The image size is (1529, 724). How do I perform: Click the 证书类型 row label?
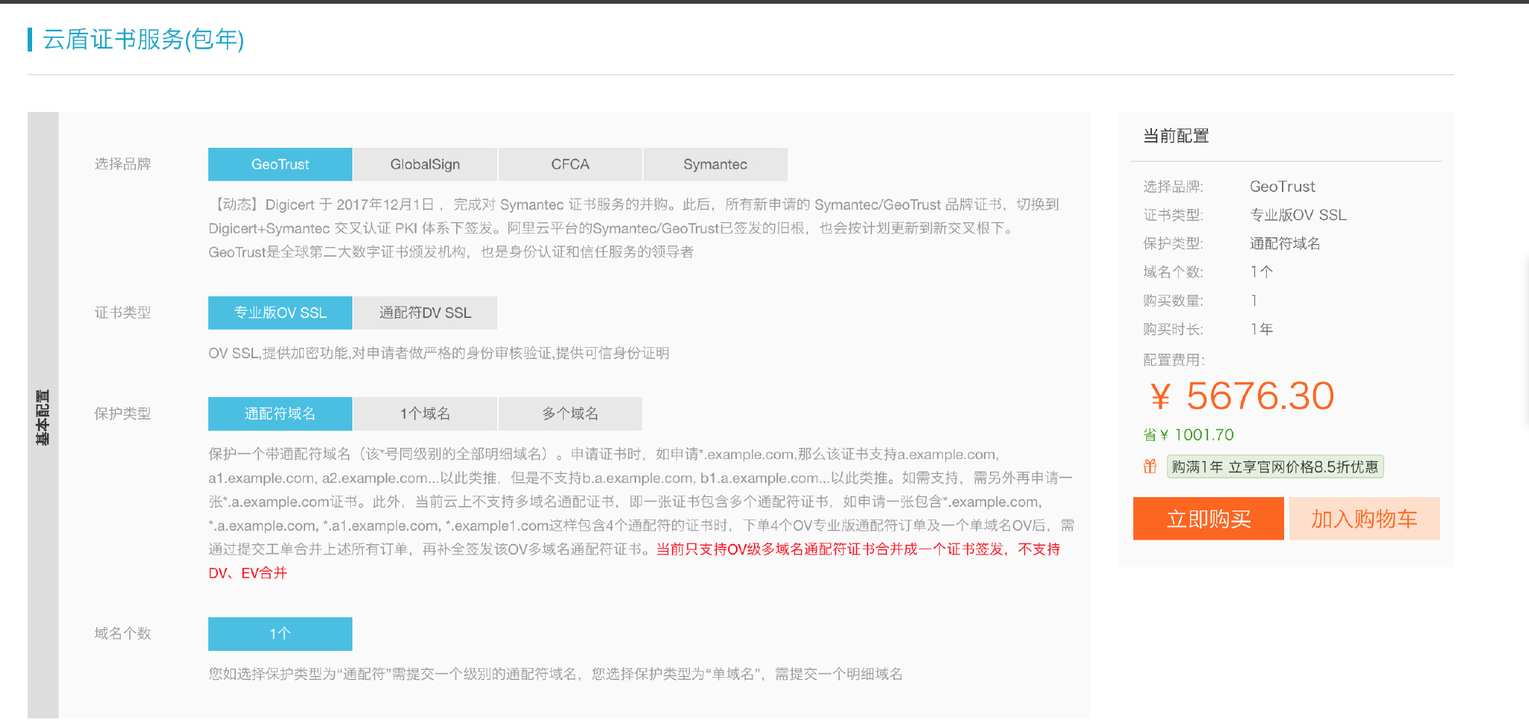tap(122, 313)
